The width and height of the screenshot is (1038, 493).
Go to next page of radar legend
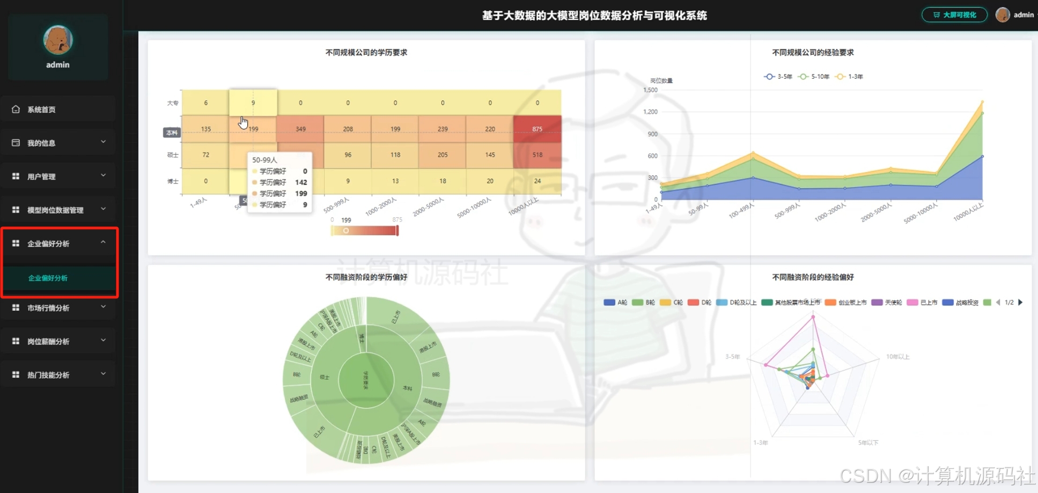coord(1020,303)
